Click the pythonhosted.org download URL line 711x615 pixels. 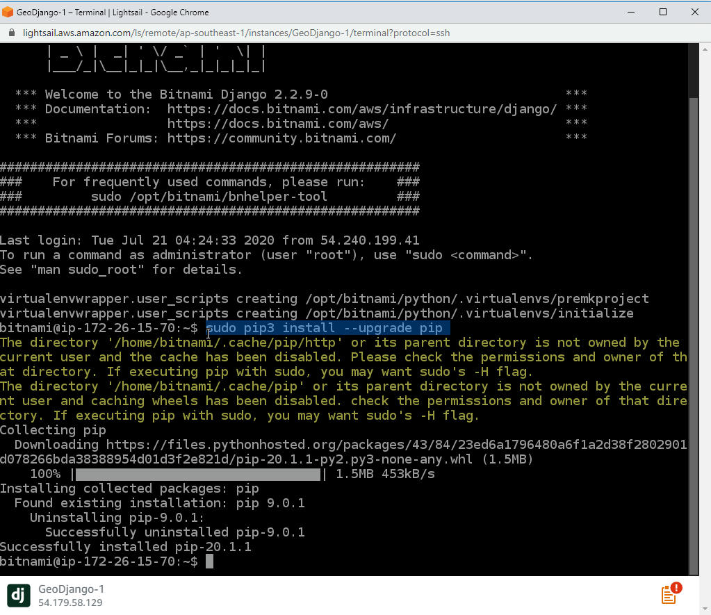pyautogui.click(x=343, y=452)
